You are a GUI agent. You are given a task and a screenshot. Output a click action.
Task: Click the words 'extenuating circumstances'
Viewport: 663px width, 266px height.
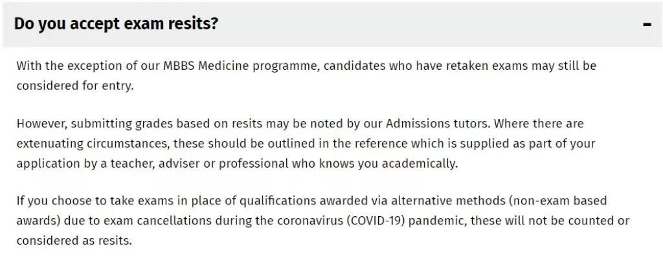click(93, 144)
